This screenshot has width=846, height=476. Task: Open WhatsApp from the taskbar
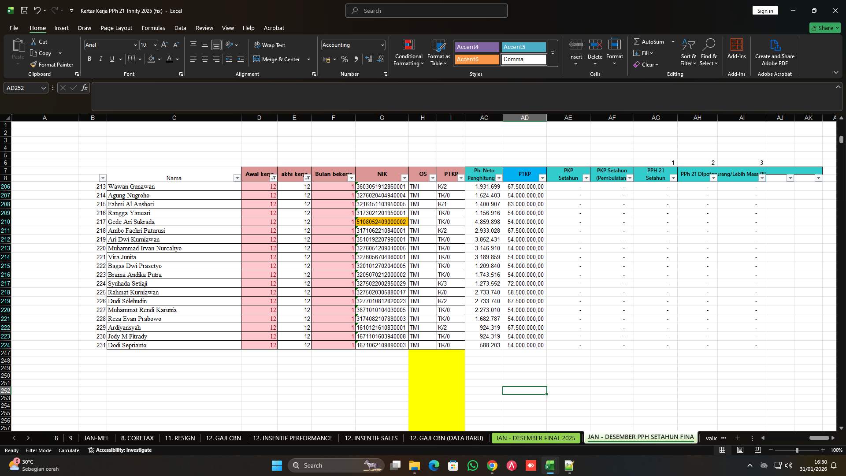[x=472, y=465]
